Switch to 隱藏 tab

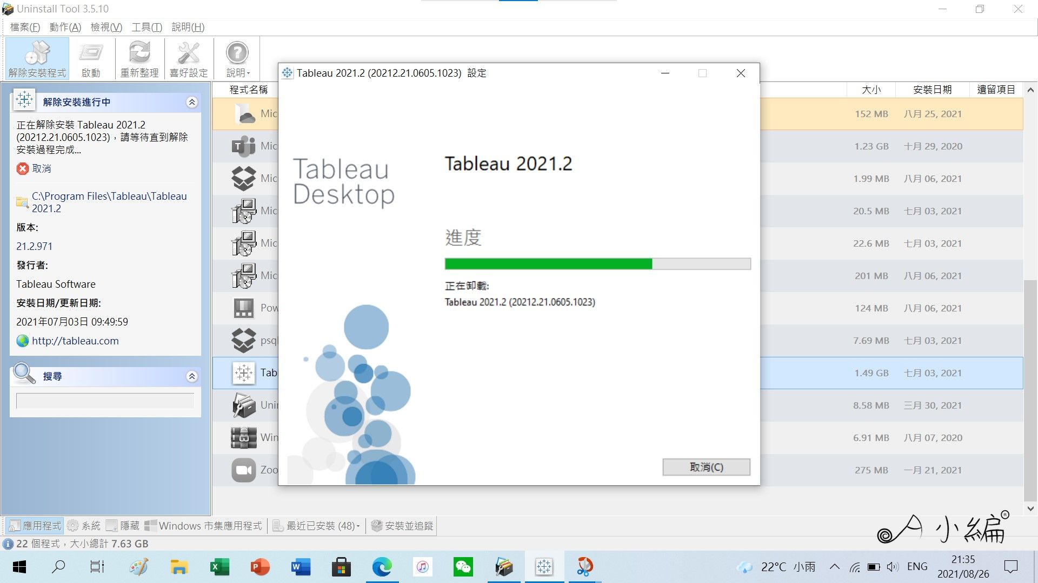123,526
